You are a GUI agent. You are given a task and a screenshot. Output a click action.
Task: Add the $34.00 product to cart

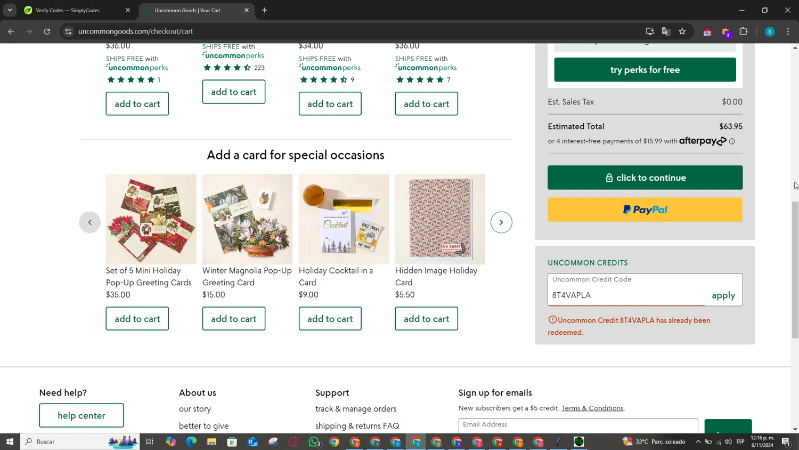tap(330, 104)
